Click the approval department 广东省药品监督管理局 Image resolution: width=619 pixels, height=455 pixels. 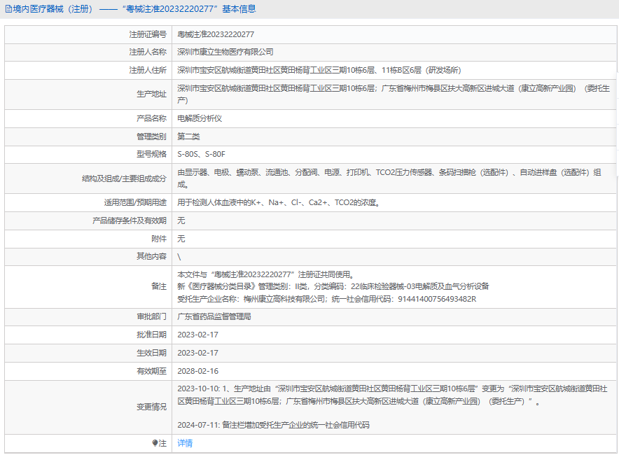[x=214, y=317]
